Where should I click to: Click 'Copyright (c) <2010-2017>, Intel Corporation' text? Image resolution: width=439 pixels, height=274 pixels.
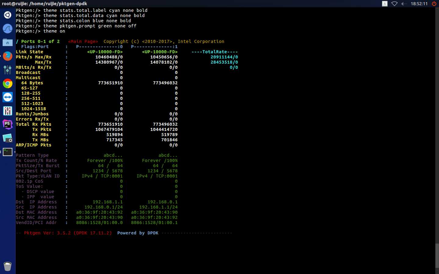164,41
